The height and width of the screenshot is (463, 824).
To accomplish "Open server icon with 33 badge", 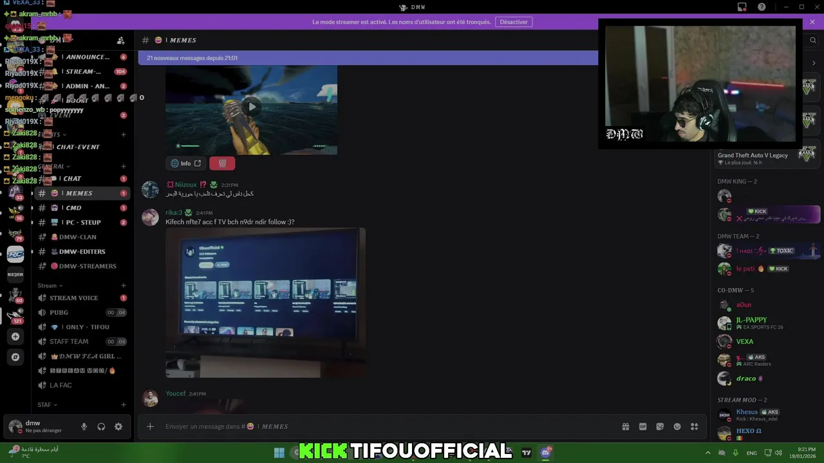I will [x=15, y=192].
